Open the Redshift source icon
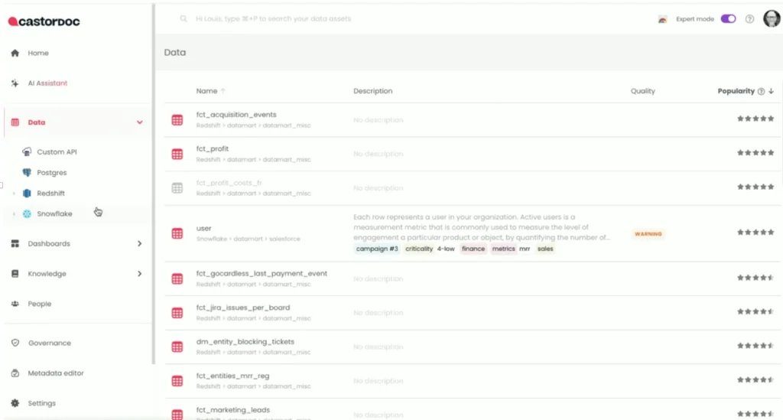 click(x=27, y=194)
